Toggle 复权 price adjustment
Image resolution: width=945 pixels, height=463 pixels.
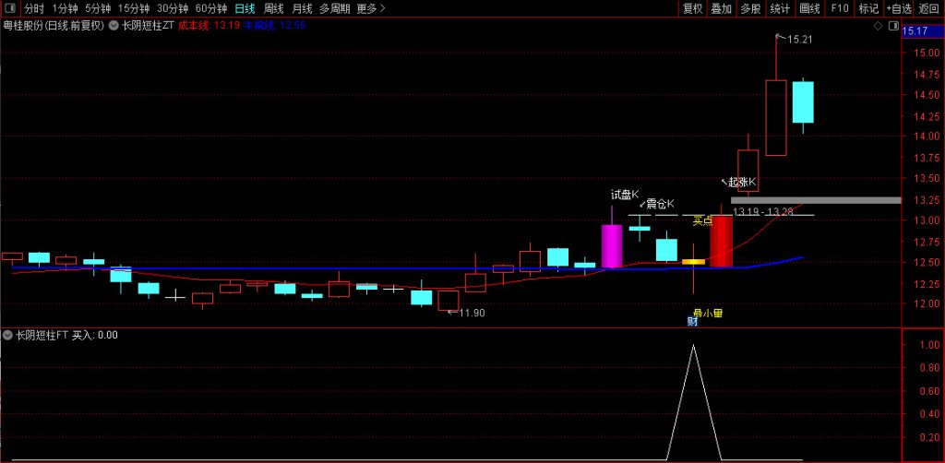[x=692, y=8]
